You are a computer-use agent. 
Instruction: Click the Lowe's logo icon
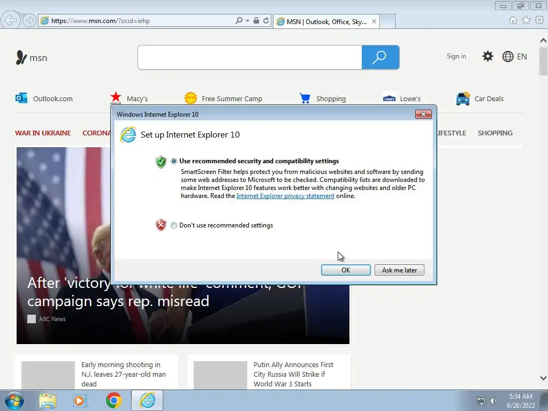[389, 98]
